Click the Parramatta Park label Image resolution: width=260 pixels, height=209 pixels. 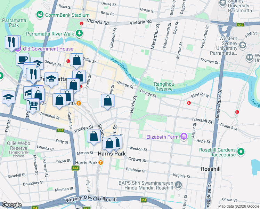(14, 23)
